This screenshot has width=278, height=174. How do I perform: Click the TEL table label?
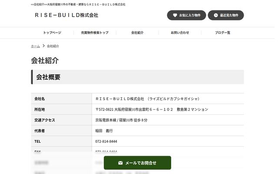pyautogui.click(x=37, y=141)
